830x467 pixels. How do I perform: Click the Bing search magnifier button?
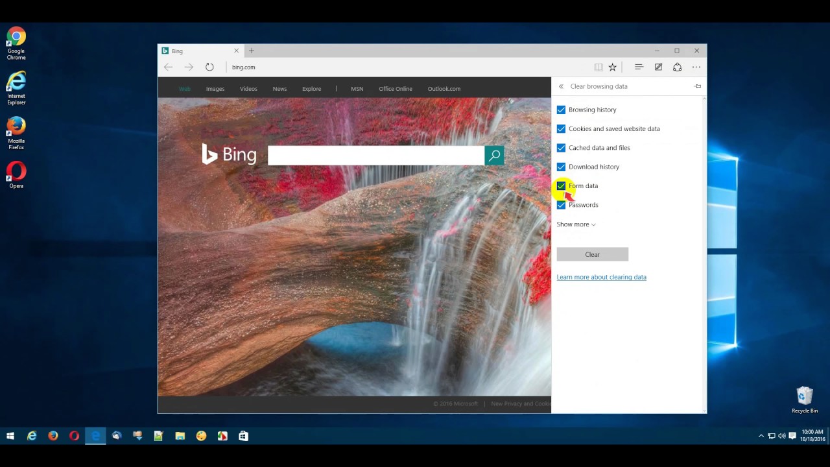point(494,155)
